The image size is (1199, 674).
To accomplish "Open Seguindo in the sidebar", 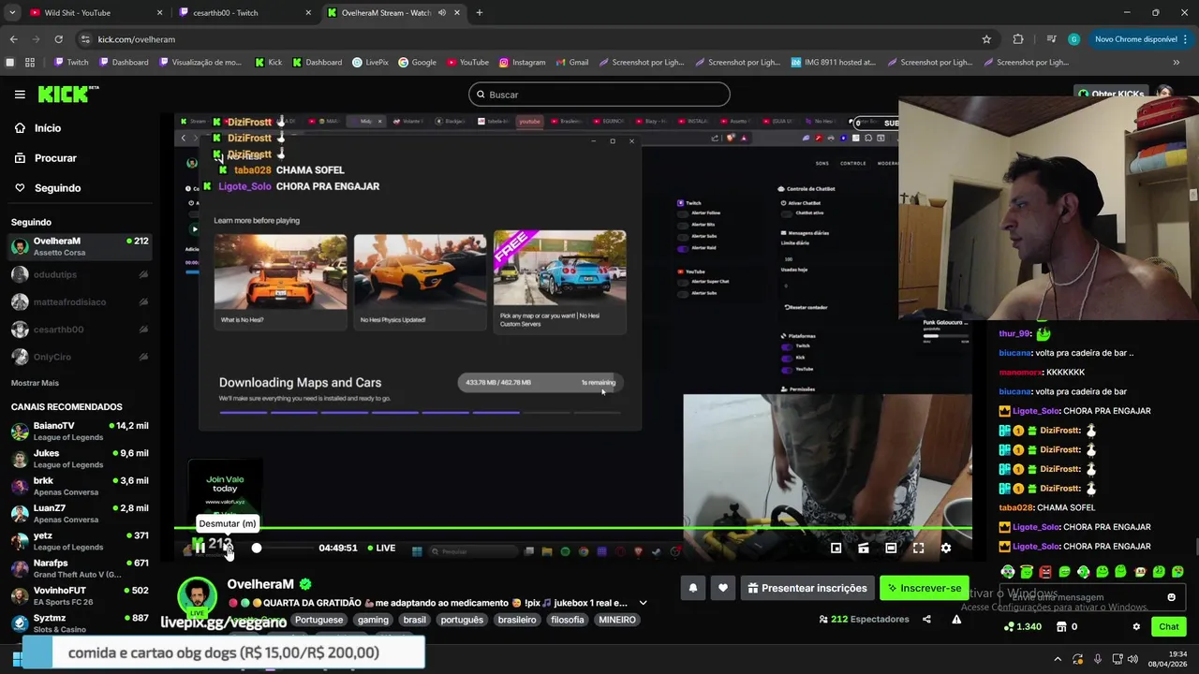I will pyautogui.click(x=47, y=188).
